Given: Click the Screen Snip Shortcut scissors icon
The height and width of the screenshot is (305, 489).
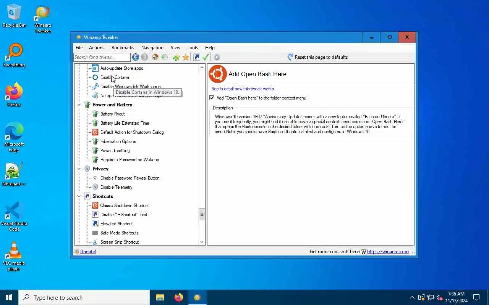Looking at the screenshot, I should [95, 242].
